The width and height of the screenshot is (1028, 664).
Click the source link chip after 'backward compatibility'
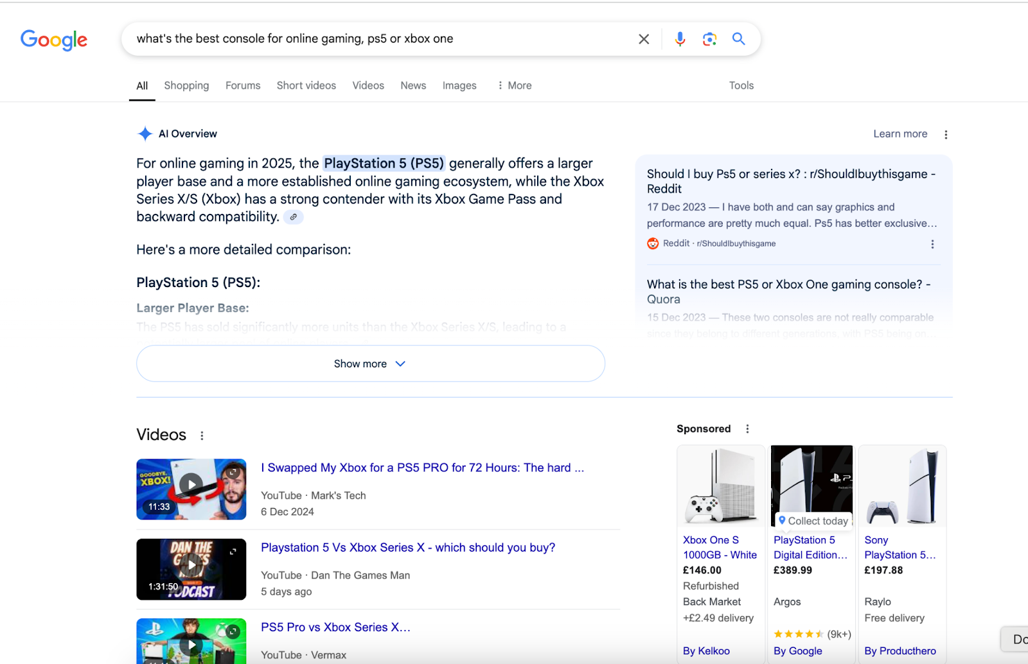[x=293, y=217]
